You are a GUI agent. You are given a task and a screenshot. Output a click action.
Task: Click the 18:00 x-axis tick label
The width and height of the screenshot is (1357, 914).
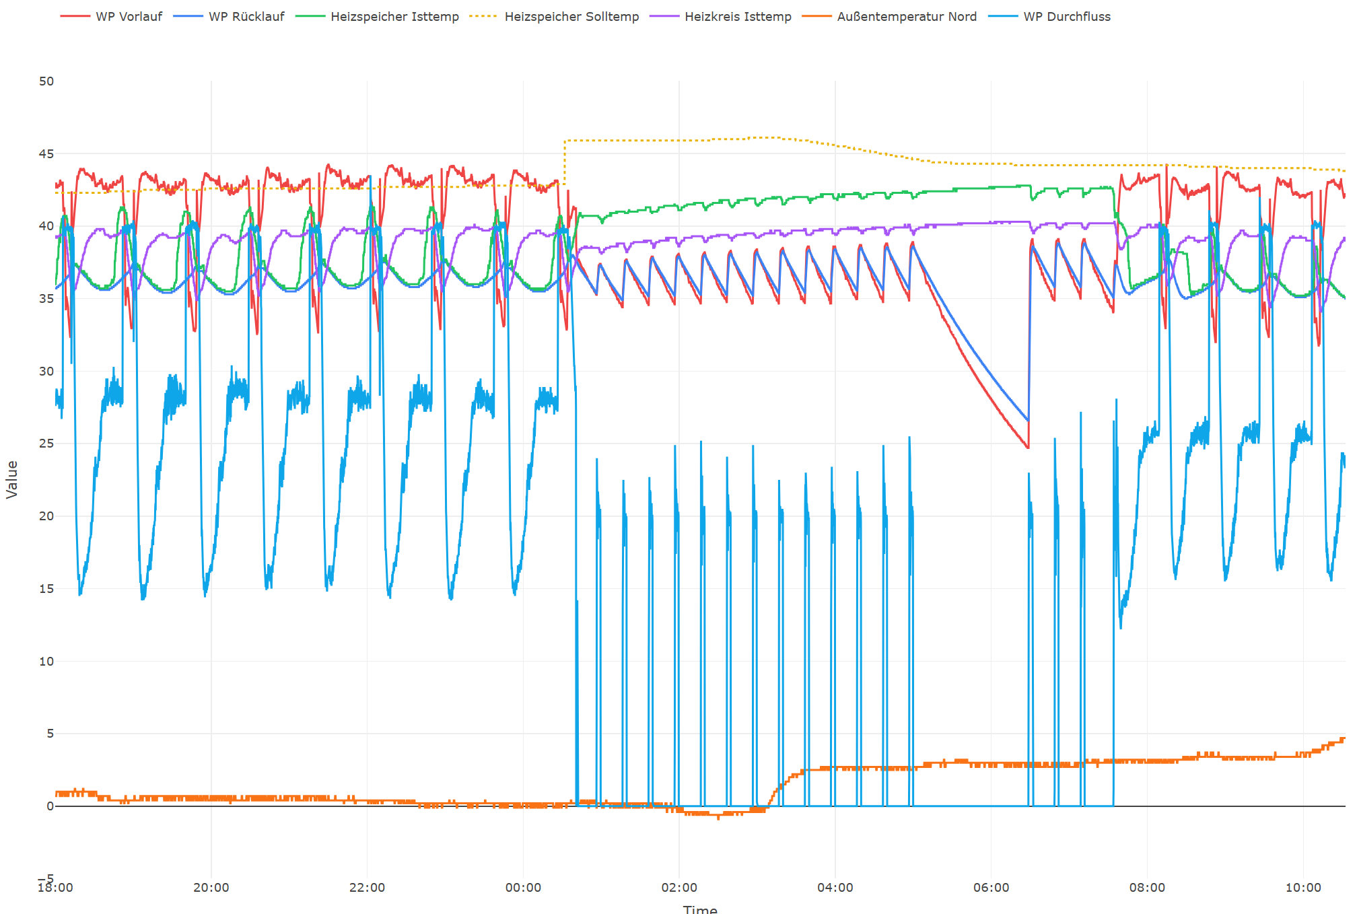click(55, 888)
